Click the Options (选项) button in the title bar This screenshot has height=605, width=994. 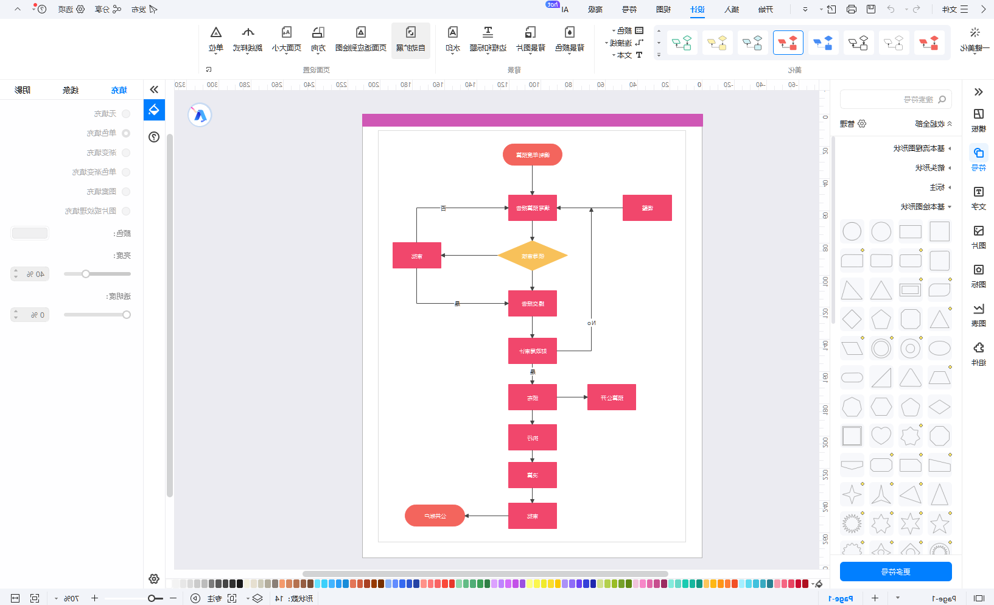71,9
